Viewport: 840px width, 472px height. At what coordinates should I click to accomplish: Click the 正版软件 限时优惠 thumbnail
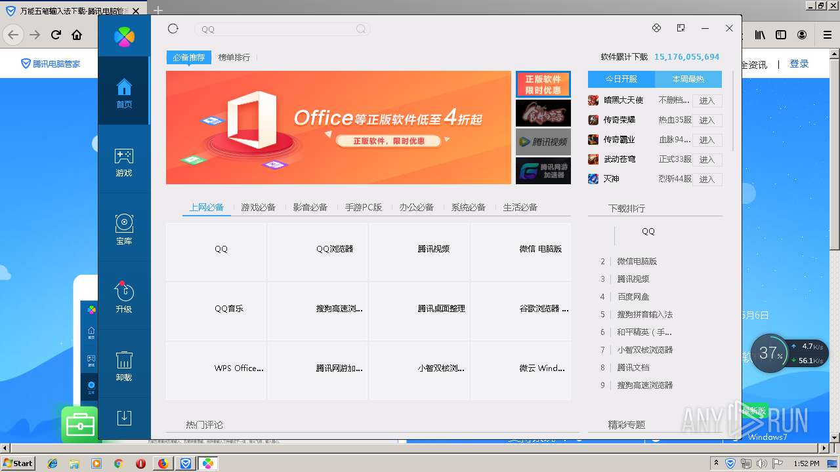click(x=543, y=84)
